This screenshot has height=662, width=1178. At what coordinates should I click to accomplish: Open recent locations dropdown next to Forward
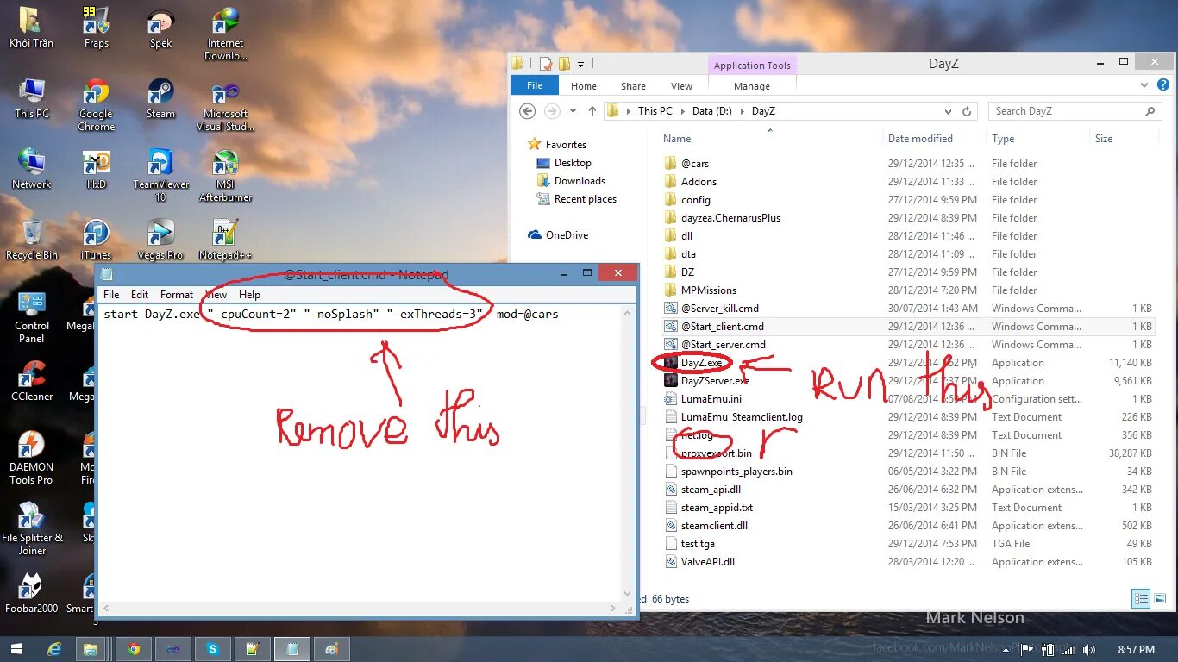(x=571, y=111)
